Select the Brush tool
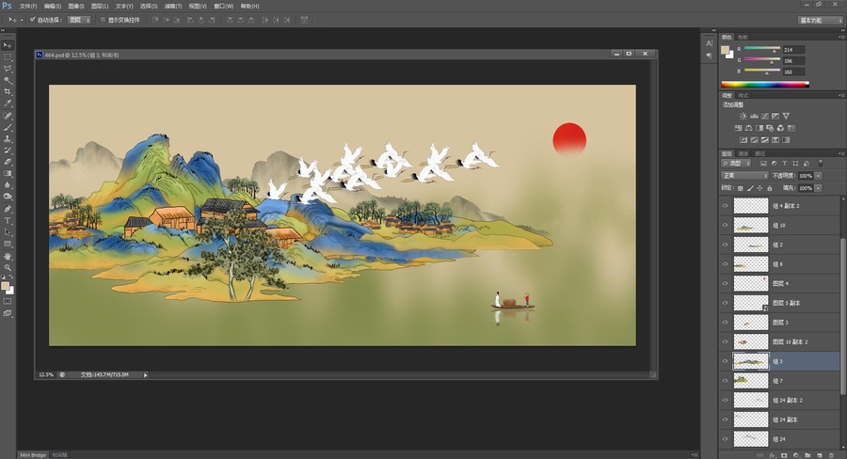Viewport: 847px width, 459px height. (8, 127)
